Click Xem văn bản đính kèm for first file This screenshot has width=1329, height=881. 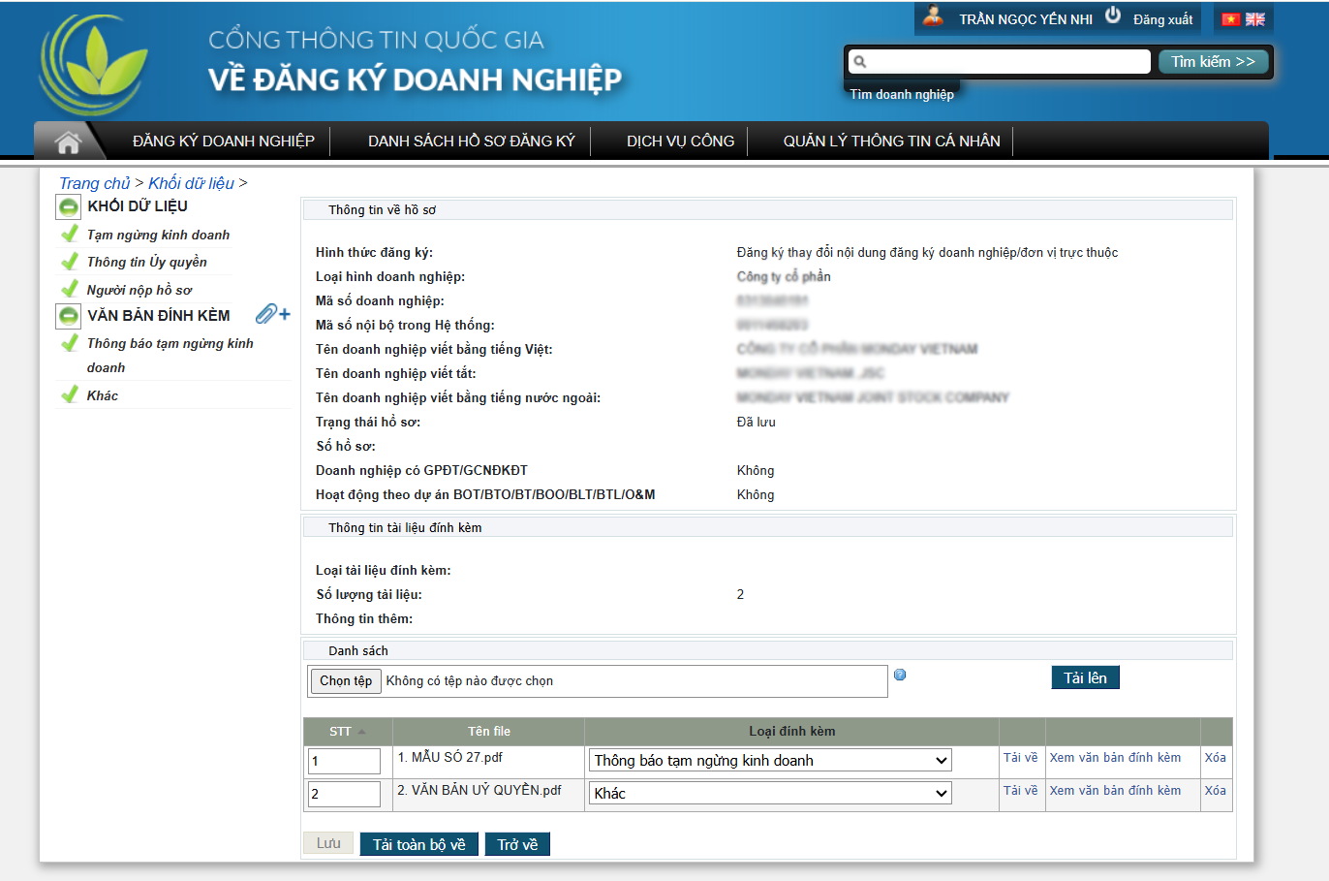coord(1115,758)
